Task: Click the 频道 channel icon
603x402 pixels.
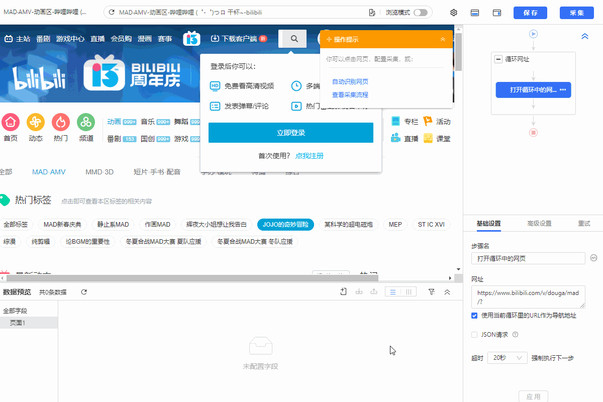Action: [86, 122]
